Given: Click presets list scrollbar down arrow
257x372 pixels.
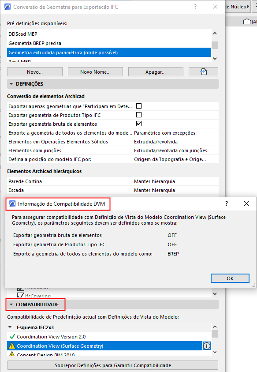Looking at the screenshot, I should click(x=215, y=58).
